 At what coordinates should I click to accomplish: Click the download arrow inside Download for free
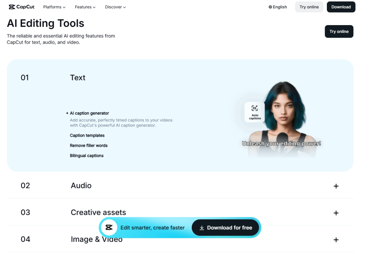pyautogui.click(x=202, y=228)
